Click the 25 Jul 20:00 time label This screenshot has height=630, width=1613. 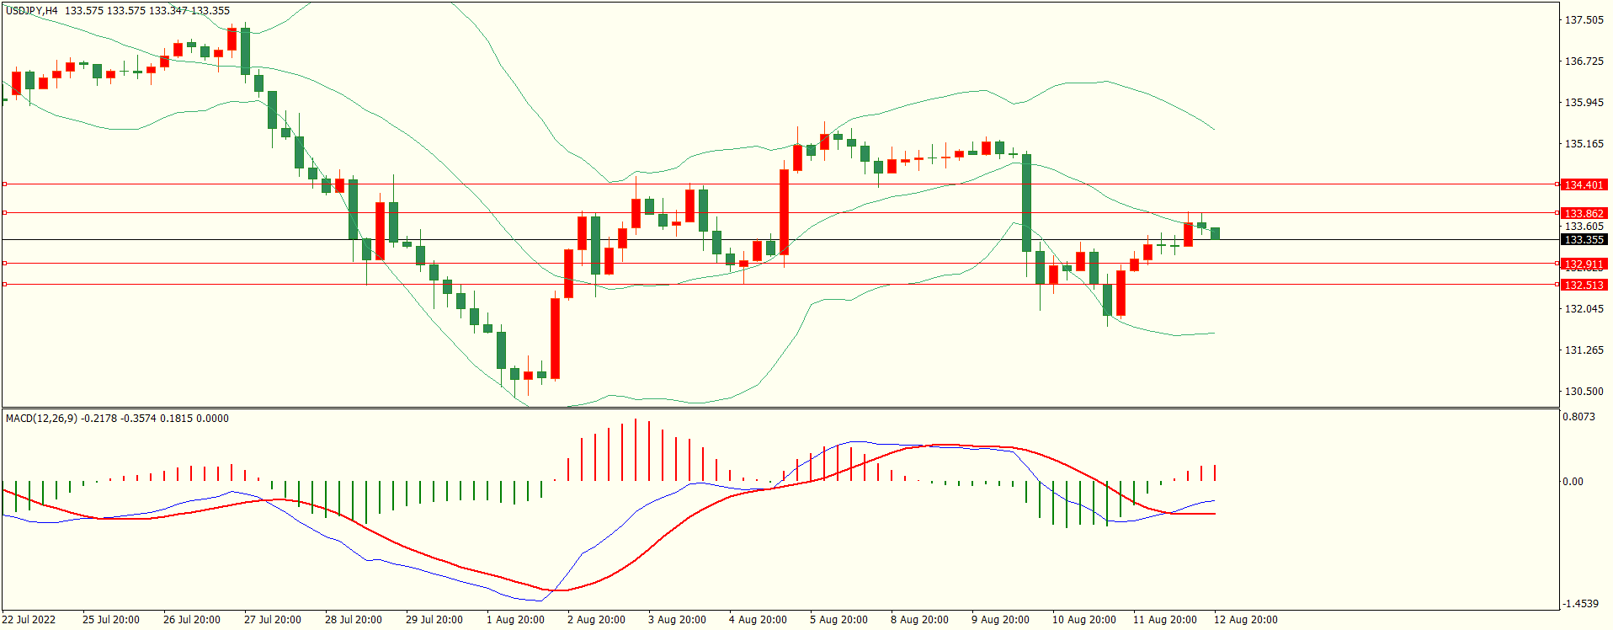[111, 619]
